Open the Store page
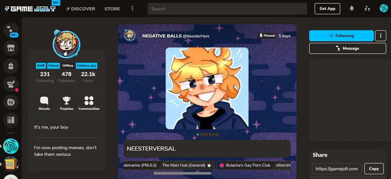The width and height of the screenshot is (391, 179). [112, 9]
